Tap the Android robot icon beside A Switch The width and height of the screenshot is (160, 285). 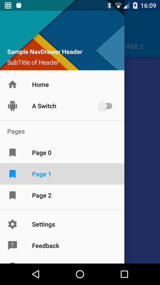(x=12, y=106)
